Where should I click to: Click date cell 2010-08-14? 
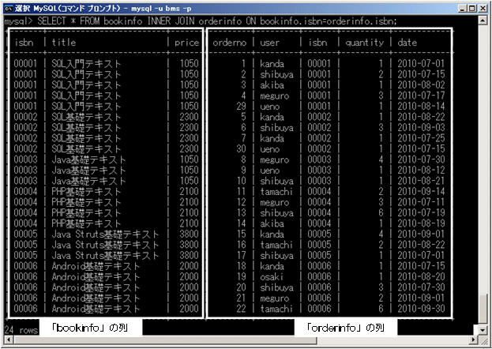point(421,107)
